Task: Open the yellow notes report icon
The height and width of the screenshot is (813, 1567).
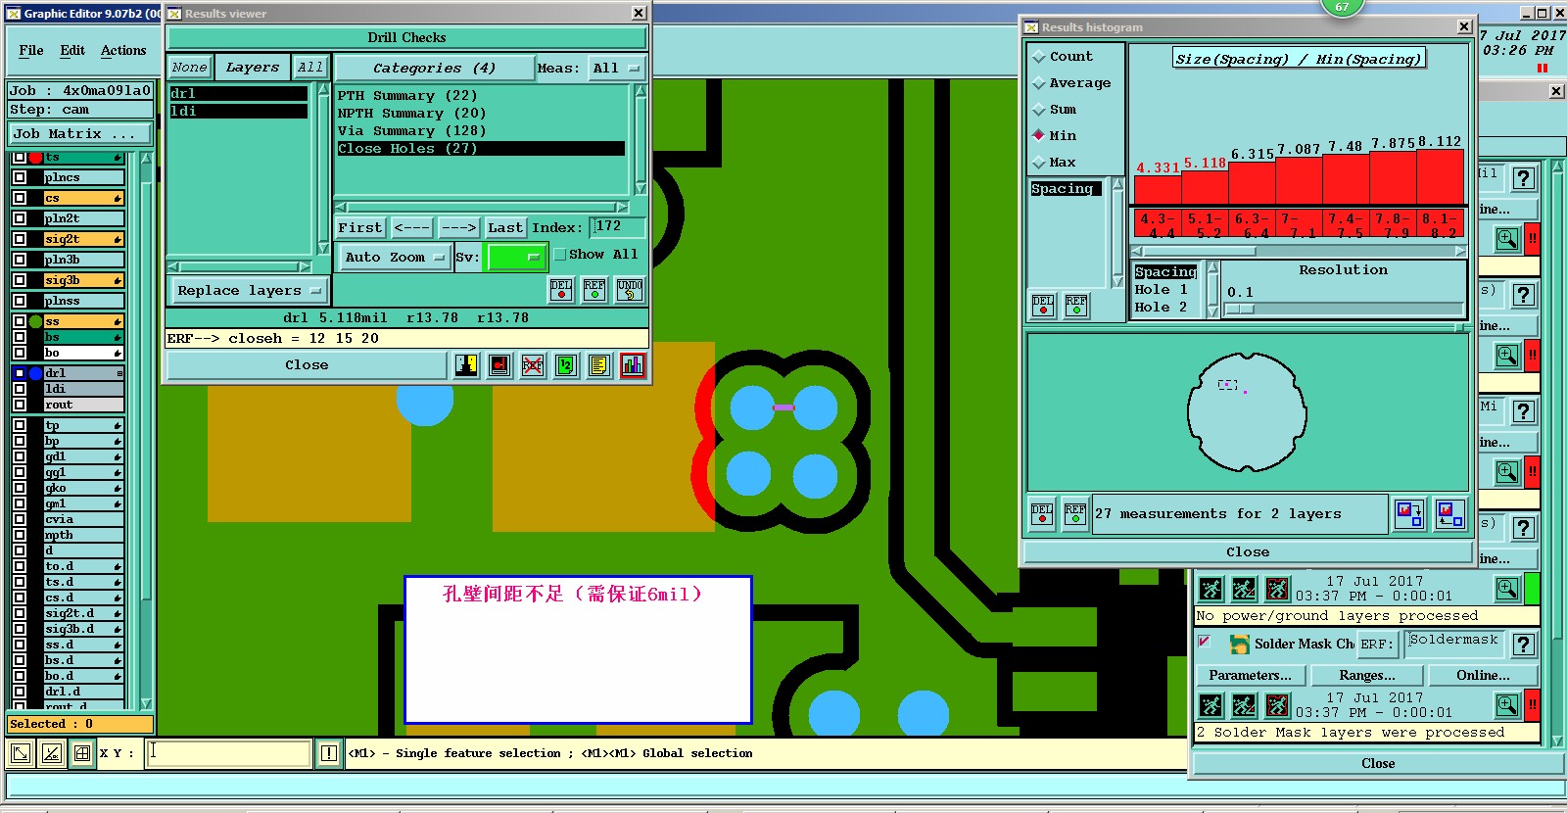Action: coord(599,365)
